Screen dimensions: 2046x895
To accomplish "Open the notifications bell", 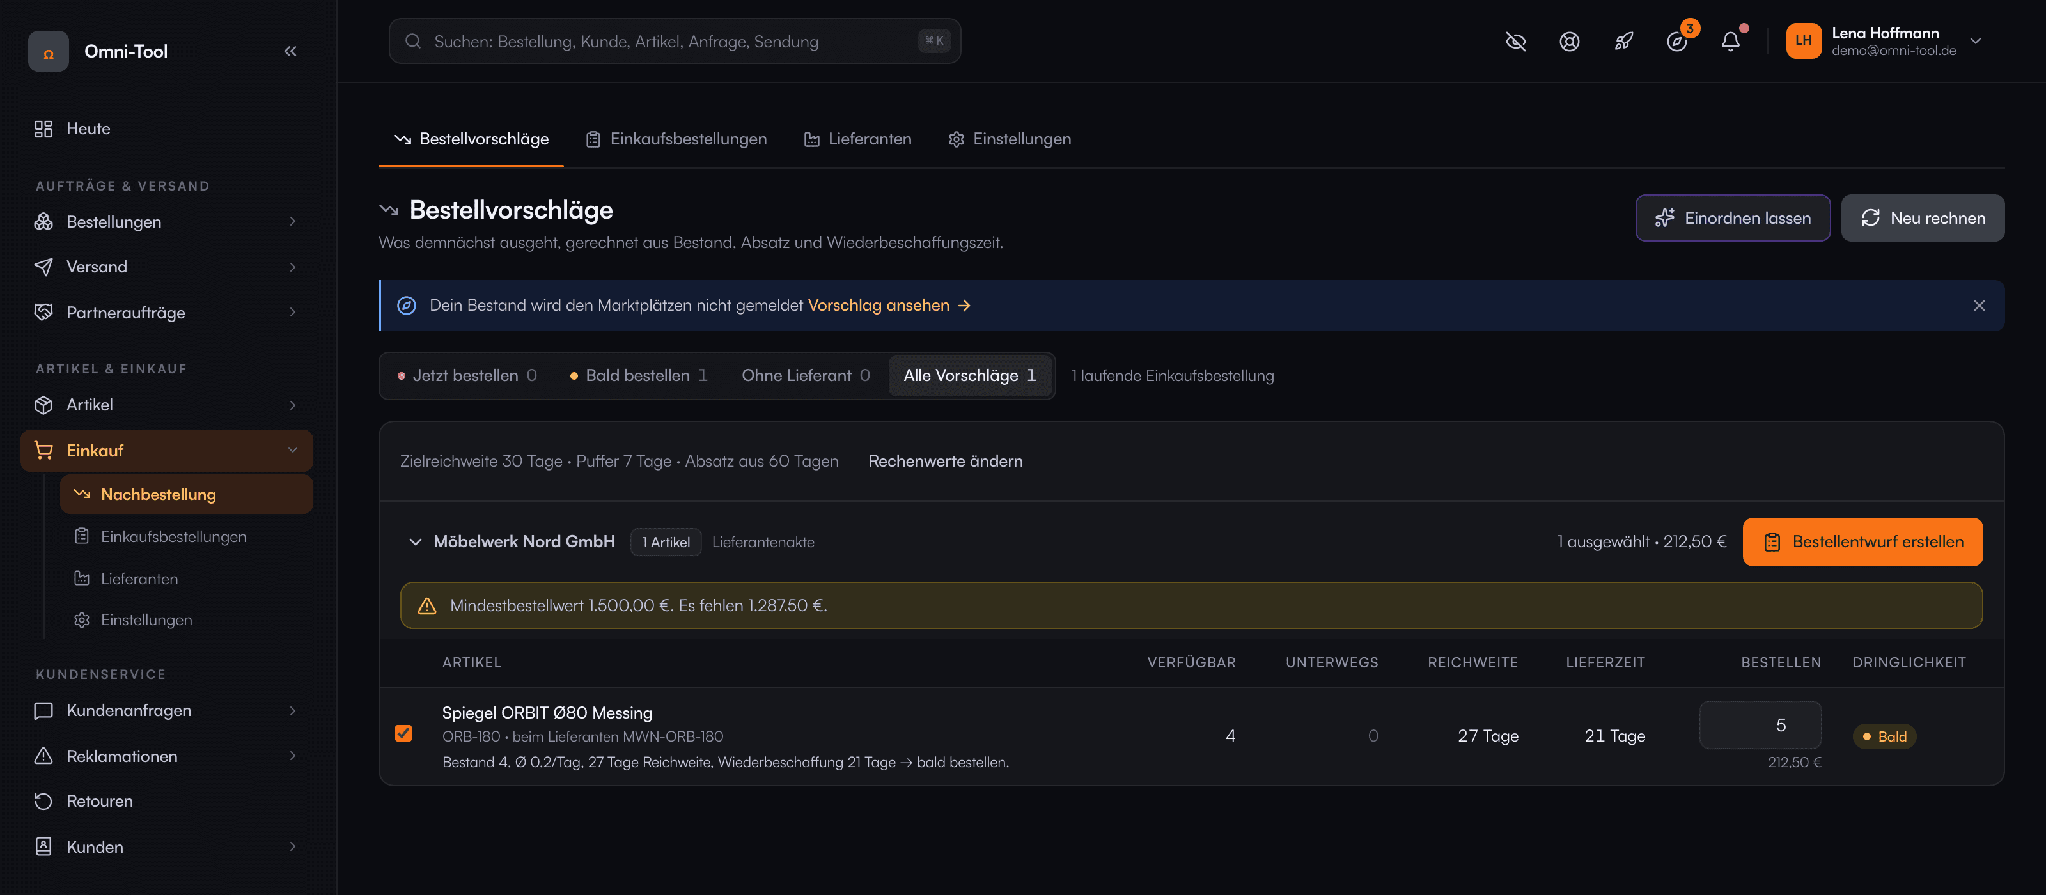I will click(1731, 42).
